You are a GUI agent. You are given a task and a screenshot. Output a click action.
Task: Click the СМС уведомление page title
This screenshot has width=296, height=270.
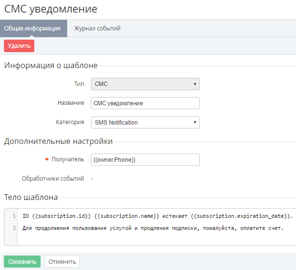pos(51,9)
